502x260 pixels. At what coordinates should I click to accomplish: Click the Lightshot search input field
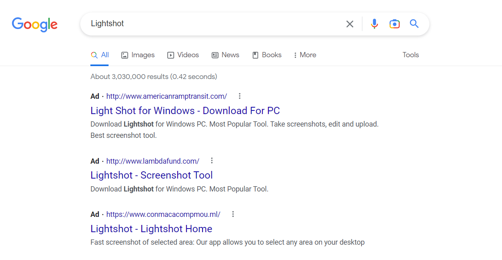(x=210, y=24)
